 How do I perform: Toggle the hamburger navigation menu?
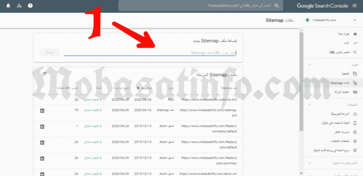tap(354, 6)
